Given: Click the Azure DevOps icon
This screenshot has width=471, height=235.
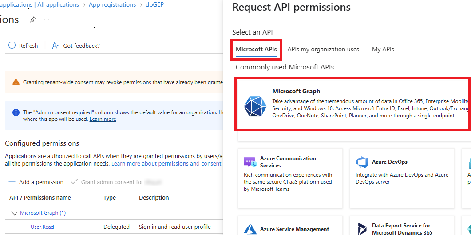Looking at the screenshot, I should (362, 162).
